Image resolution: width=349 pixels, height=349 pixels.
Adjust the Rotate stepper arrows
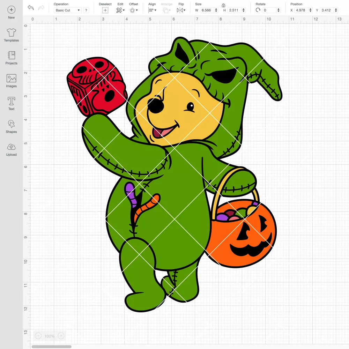[x=278, y=10]
